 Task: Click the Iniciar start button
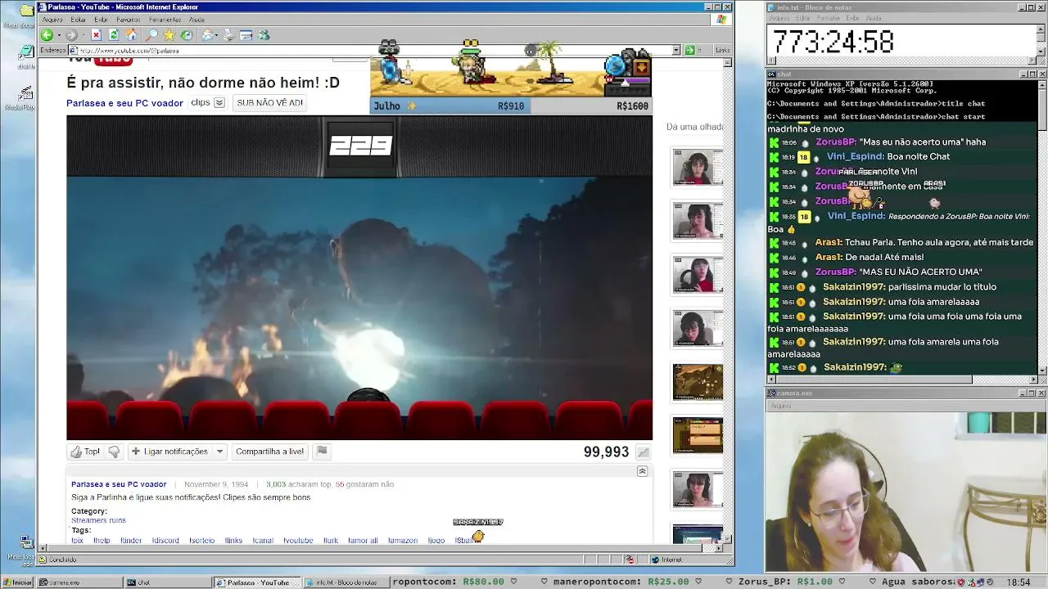(x=18, y=582)
